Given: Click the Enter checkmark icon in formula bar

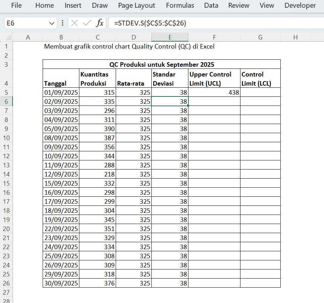Looking at the screenshot, I should pyautogui.click(x=87, y=23).
